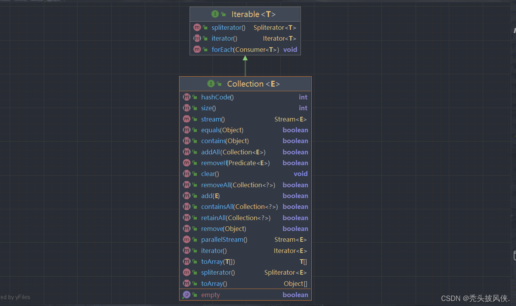The width and height of the screenshot is (516, 306).
Task: Select the equals(Object) method name
Action: 222,130
